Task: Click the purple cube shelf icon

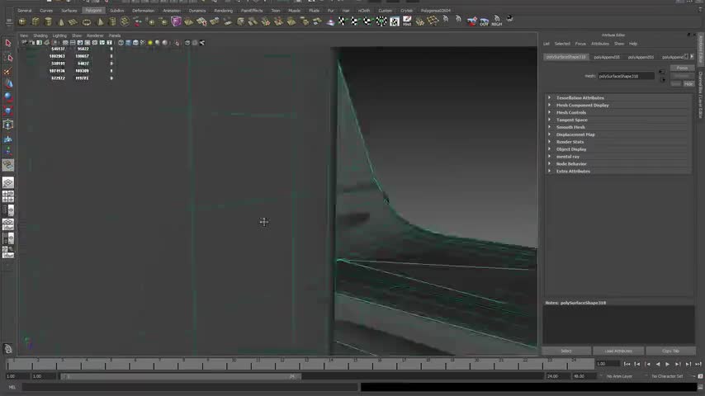Action: (x=177, y=21)
